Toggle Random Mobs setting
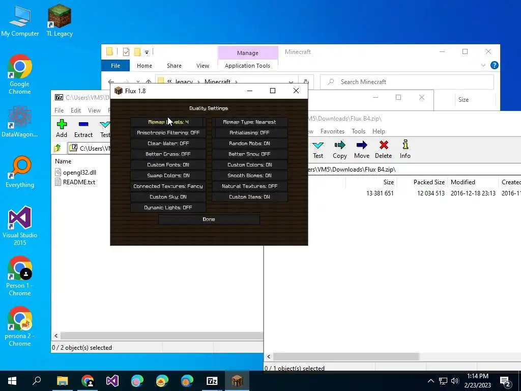Screen dimensions: 521x391 249,143
